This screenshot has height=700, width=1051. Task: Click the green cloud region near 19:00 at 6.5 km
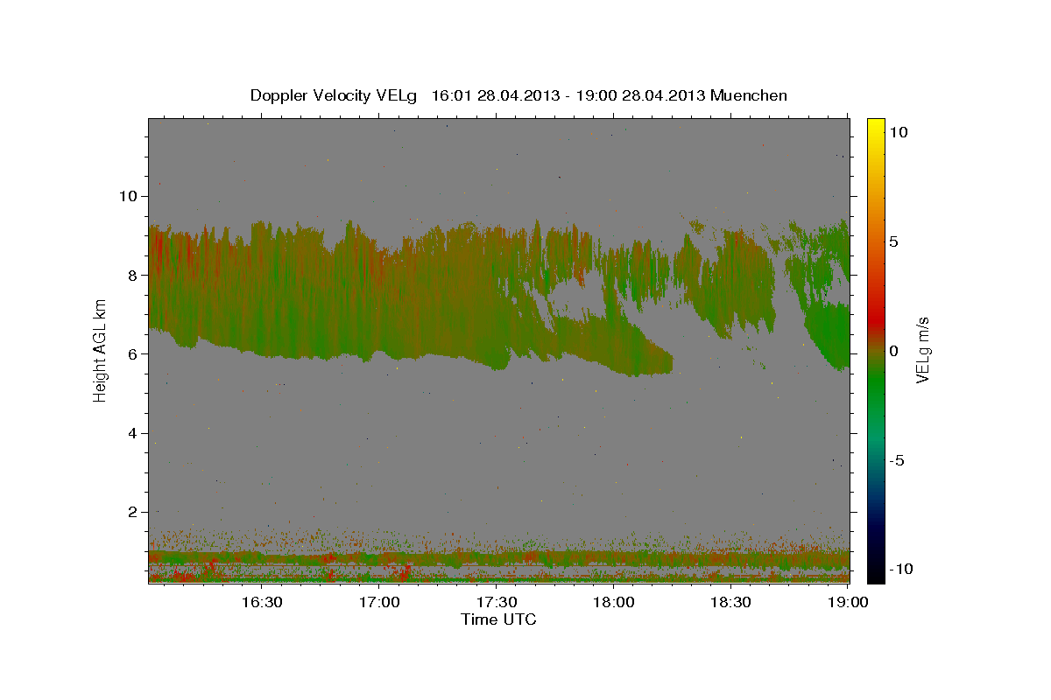click(x=832, y=337)
